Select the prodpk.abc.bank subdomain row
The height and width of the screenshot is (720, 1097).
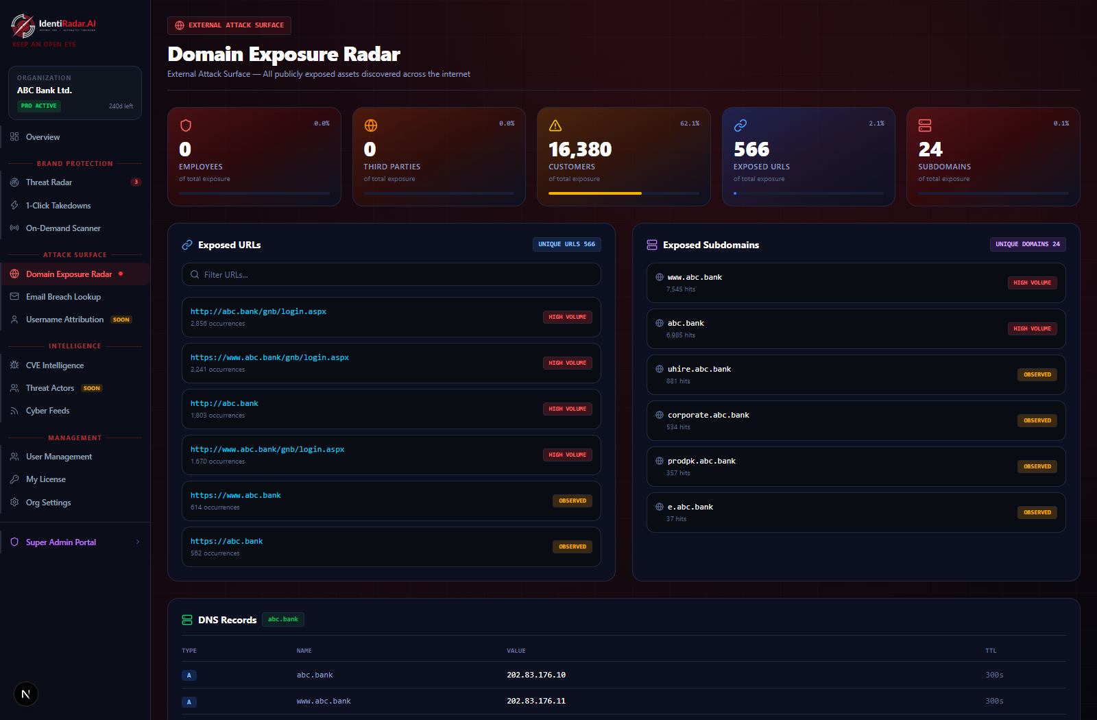coord(856,466)
